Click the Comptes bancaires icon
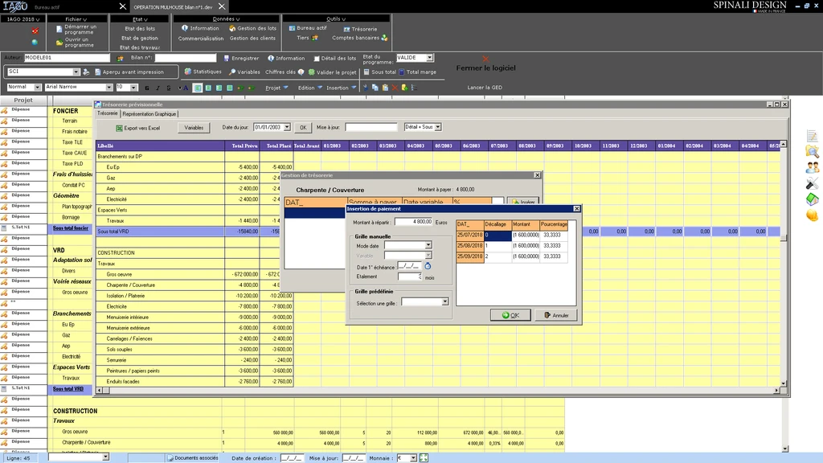Image resolution: width=823 pixels, height=463 pixels. click(x=385, y=38)
